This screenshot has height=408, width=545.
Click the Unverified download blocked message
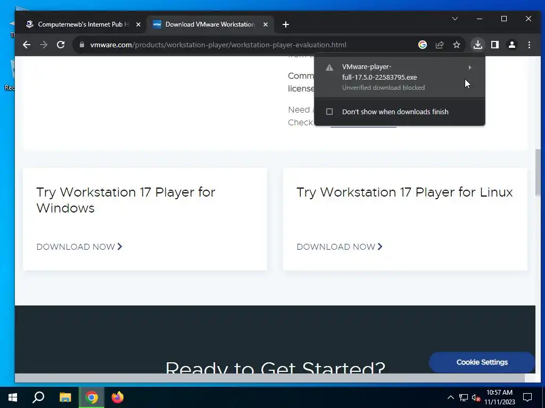[x=383, y=88]
